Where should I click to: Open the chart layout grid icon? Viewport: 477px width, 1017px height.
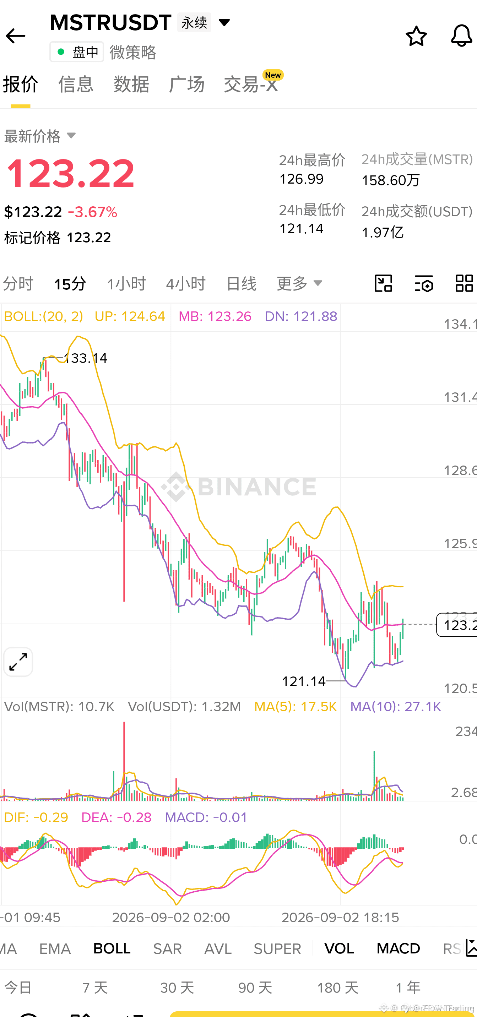tap(464, 283)
